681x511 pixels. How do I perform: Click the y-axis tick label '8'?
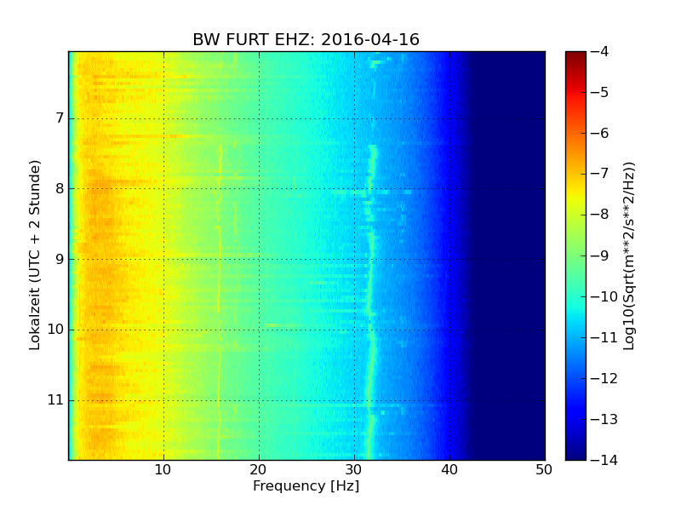(x=60, y=188)
